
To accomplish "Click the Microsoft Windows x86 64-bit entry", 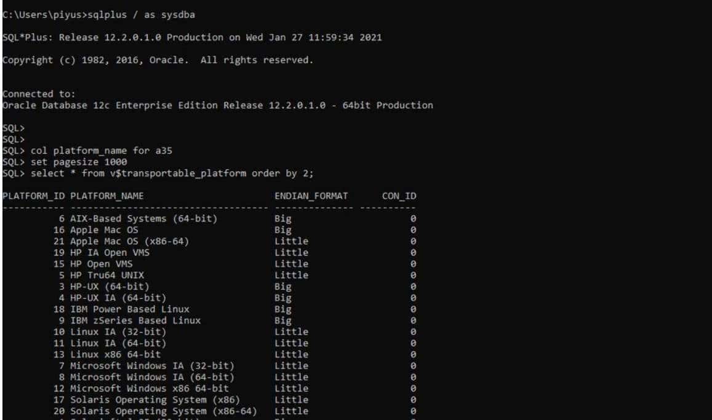I will [x=117, y=388].
